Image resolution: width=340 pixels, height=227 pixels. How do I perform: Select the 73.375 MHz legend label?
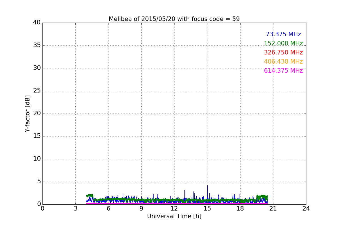[x=283, y=34]
